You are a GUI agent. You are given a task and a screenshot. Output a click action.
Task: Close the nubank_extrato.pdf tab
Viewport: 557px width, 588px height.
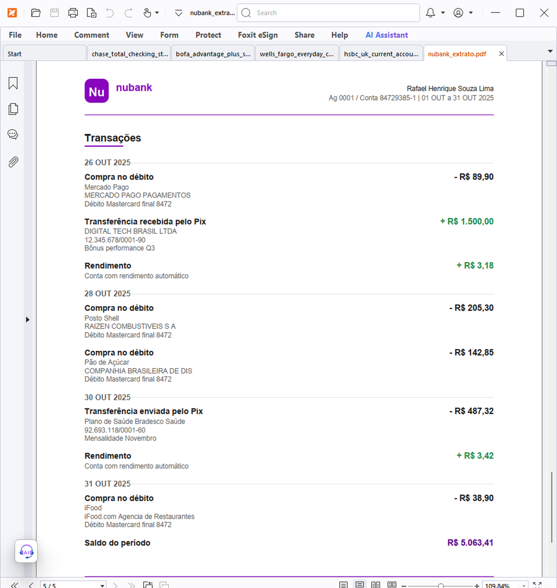501,54
